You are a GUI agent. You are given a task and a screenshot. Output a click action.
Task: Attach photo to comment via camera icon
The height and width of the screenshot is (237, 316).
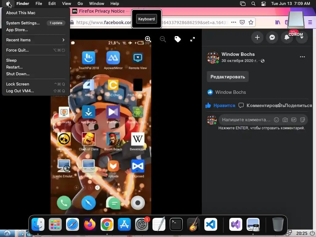click(285, 120)
